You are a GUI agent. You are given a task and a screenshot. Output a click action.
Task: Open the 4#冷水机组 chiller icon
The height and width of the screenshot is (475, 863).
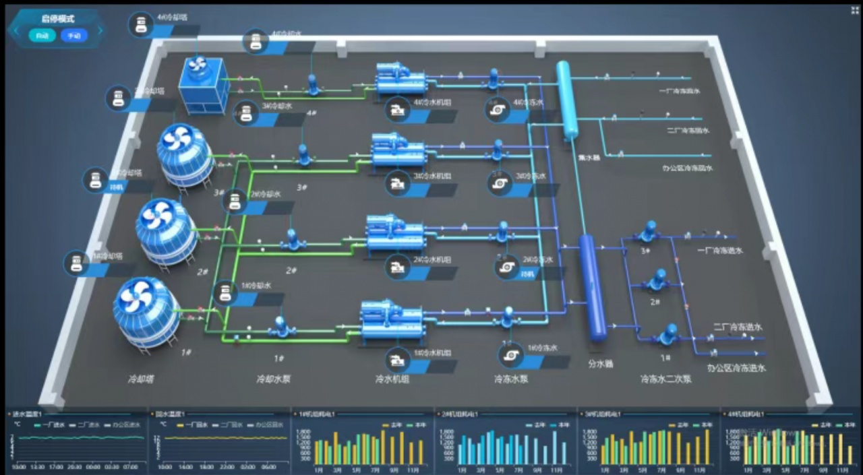[x=397, y=110]
